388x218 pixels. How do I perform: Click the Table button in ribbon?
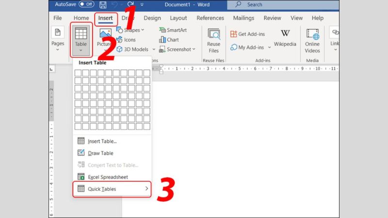point(81,40)
